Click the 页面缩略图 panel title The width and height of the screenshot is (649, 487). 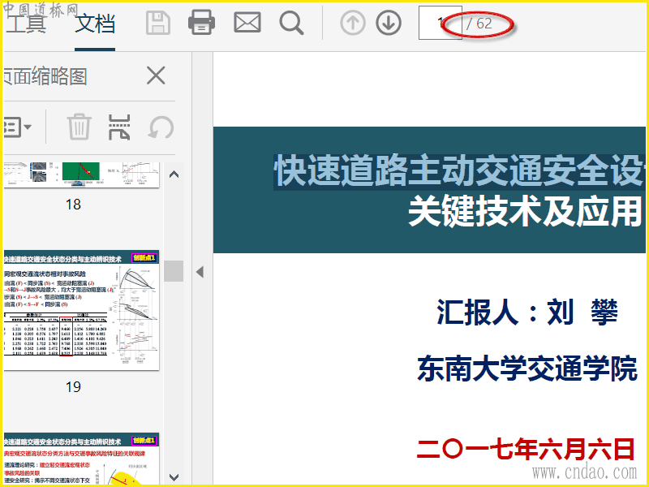[x=45, y=76]
